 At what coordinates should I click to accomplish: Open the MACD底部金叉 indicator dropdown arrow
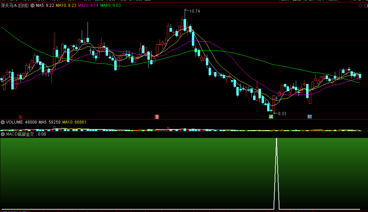click(3, 134)
